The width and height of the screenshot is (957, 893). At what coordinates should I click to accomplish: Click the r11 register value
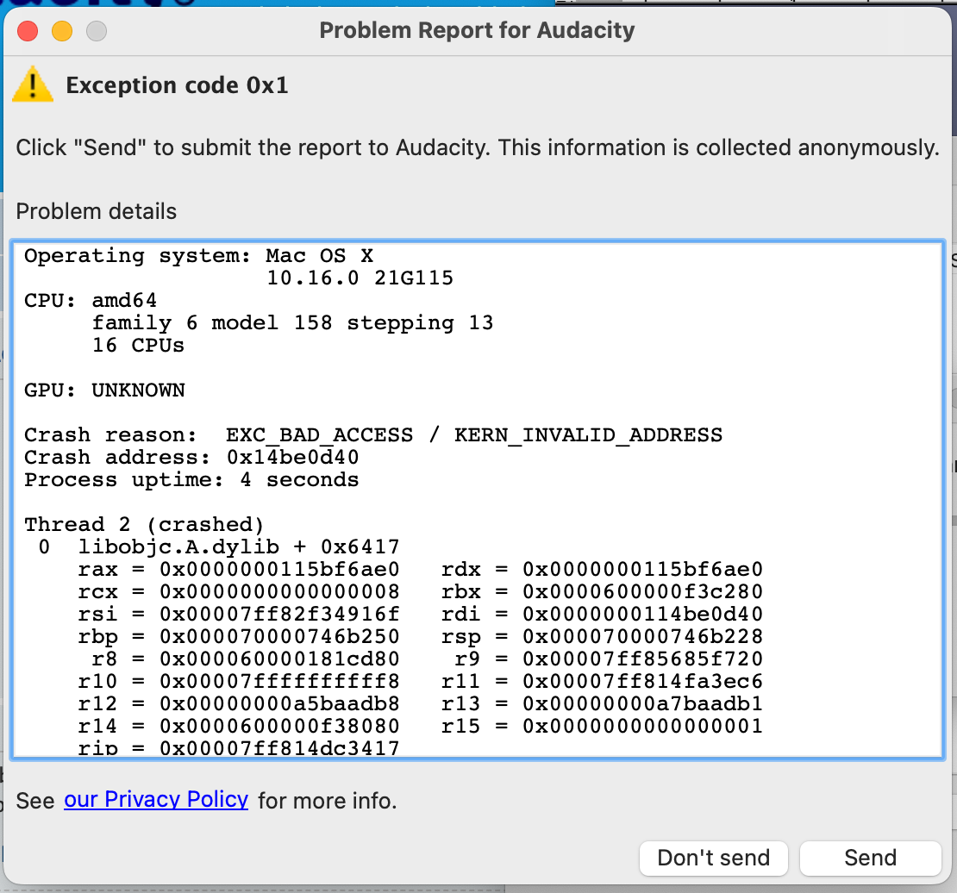pyautogui.click(x=642, y=681)
